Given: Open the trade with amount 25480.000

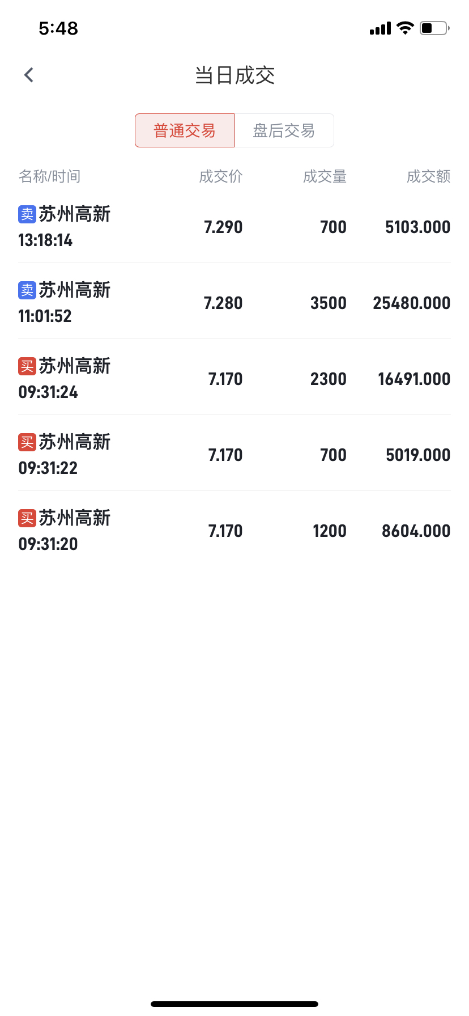Looking at the screenshot, I should 411,303.
